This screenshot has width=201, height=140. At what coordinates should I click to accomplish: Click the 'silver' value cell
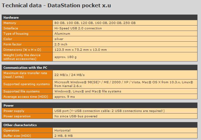[125, 39]
